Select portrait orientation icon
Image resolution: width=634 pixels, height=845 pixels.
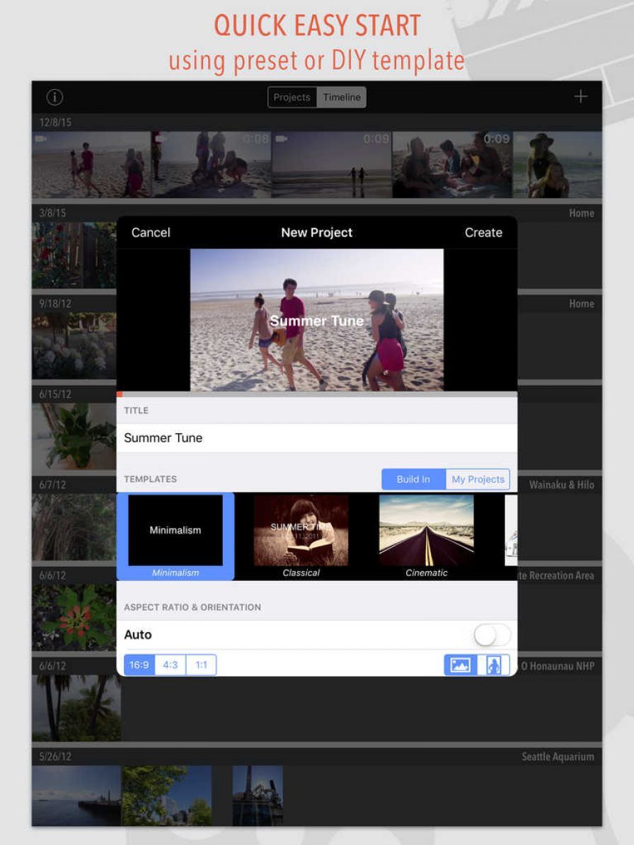[494, 665]
